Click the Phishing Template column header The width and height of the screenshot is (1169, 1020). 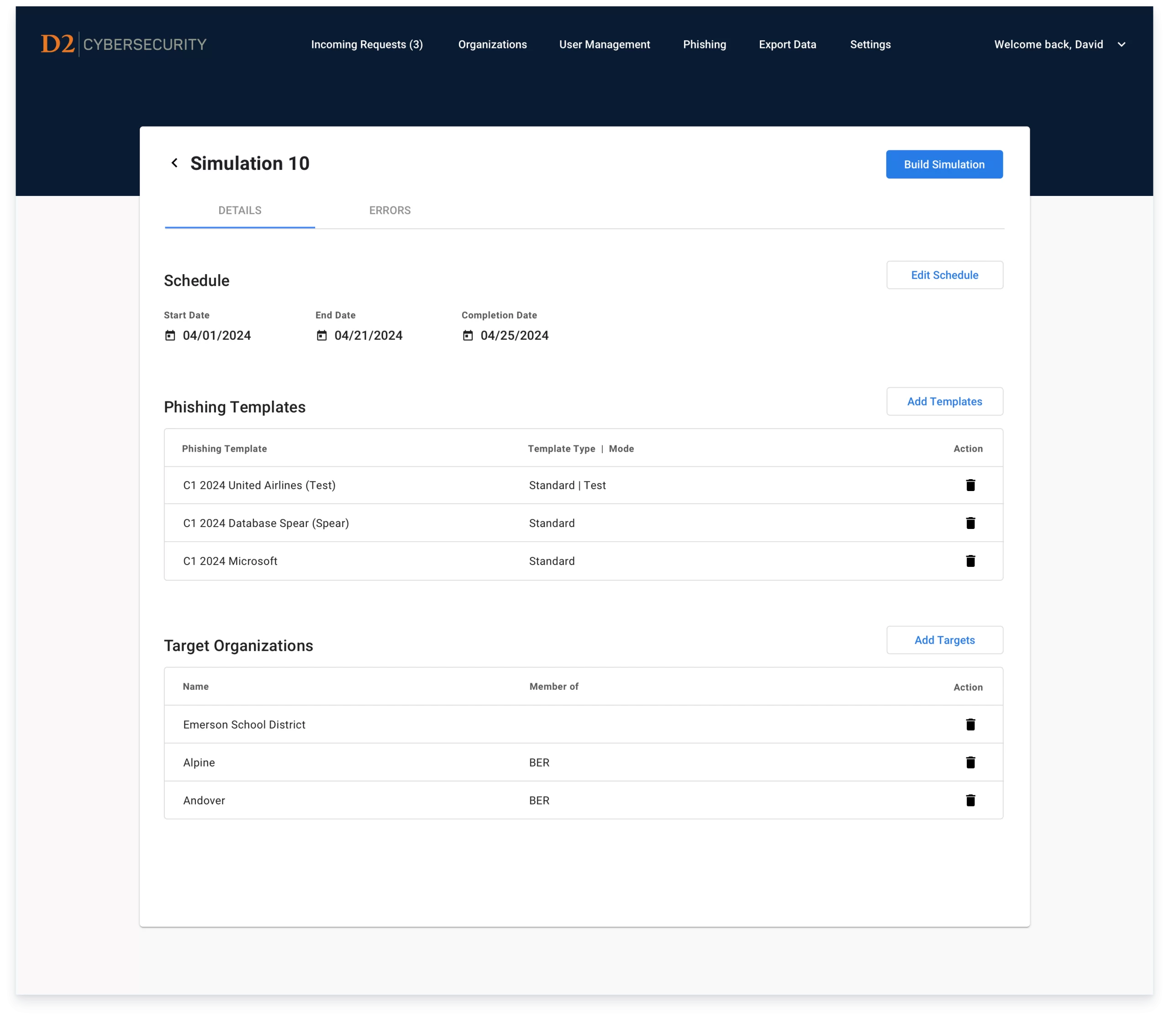click(x=224, y=449)
